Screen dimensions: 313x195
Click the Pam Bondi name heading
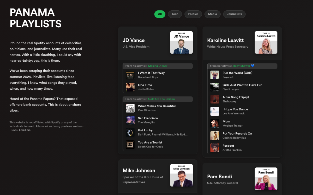[220, 177]
